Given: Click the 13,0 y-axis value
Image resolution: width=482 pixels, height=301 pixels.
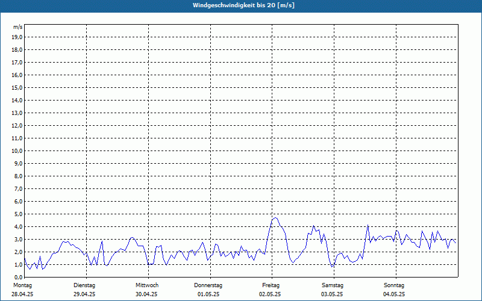Looking at the screenshot, I should point(17,113).
